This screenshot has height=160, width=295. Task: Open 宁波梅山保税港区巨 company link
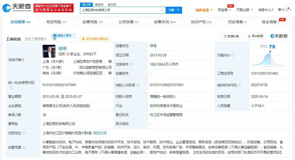(89, 73)
